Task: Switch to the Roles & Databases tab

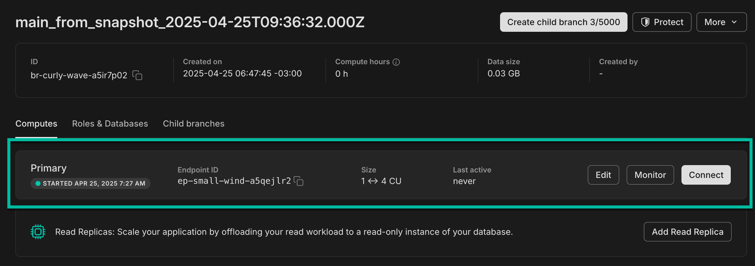Action: tap(110, 124)
